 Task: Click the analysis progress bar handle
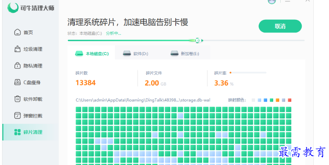198,40
